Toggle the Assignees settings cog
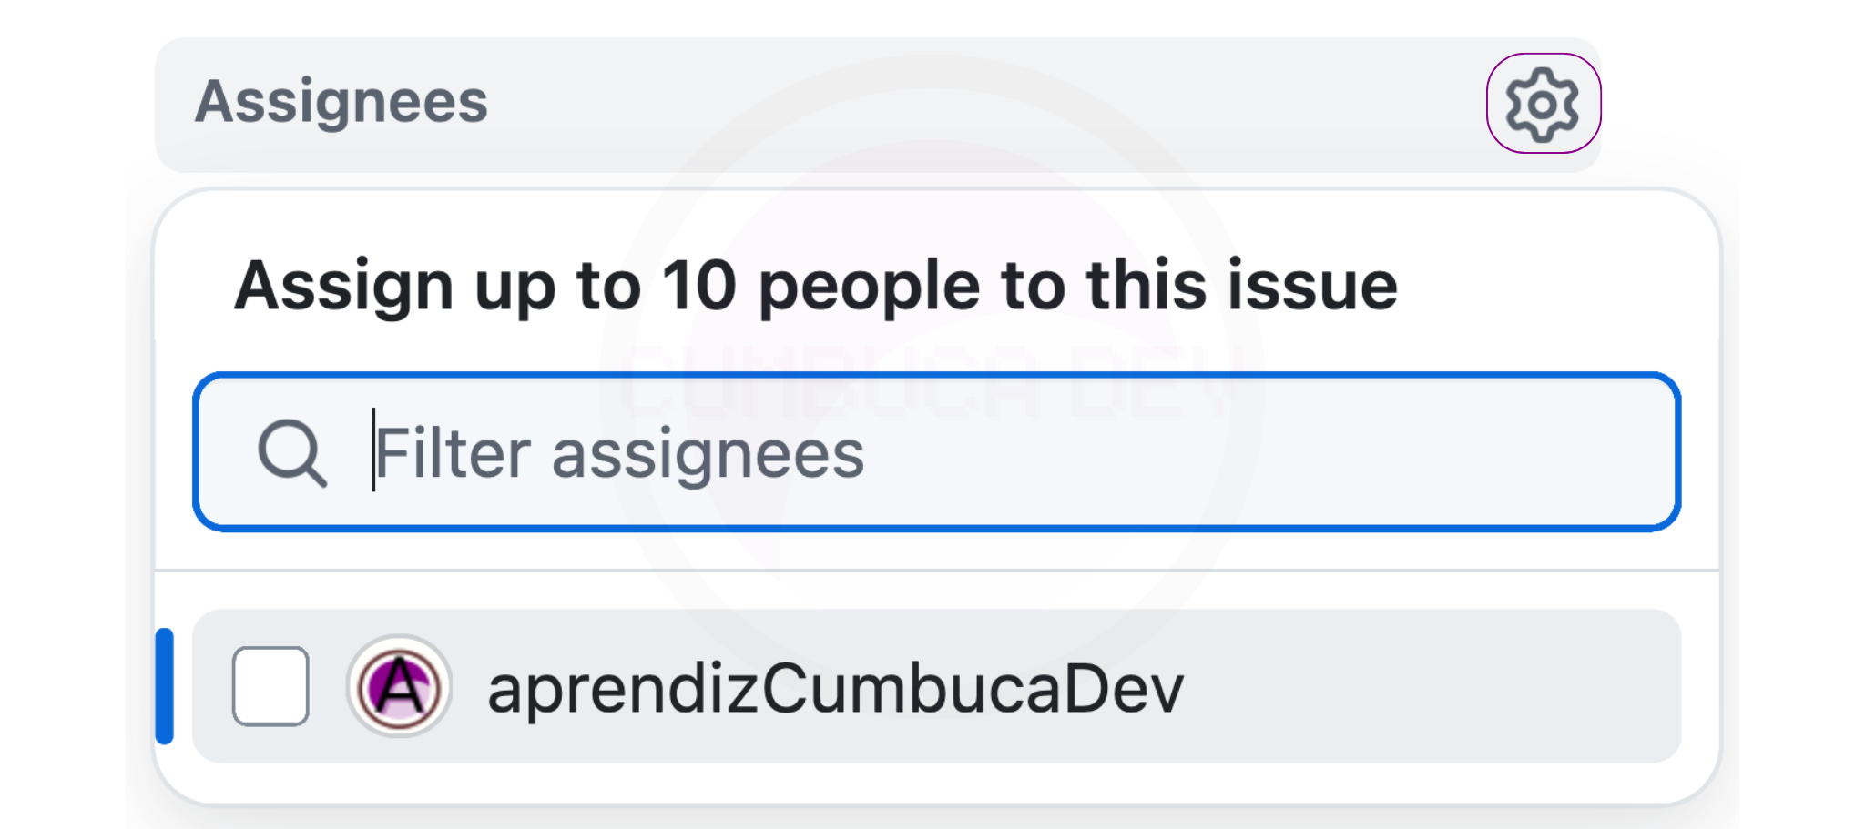 1543,104
